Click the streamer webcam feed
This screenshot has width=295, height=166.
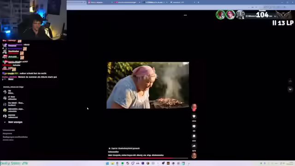[x=33, y=20]
